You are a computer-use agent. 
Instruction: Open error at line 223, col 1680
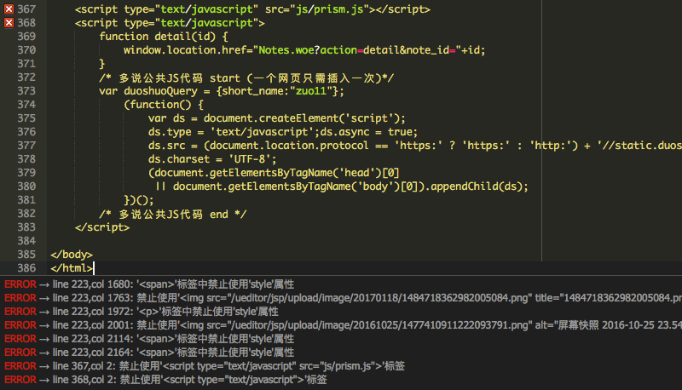pos(149,284)
